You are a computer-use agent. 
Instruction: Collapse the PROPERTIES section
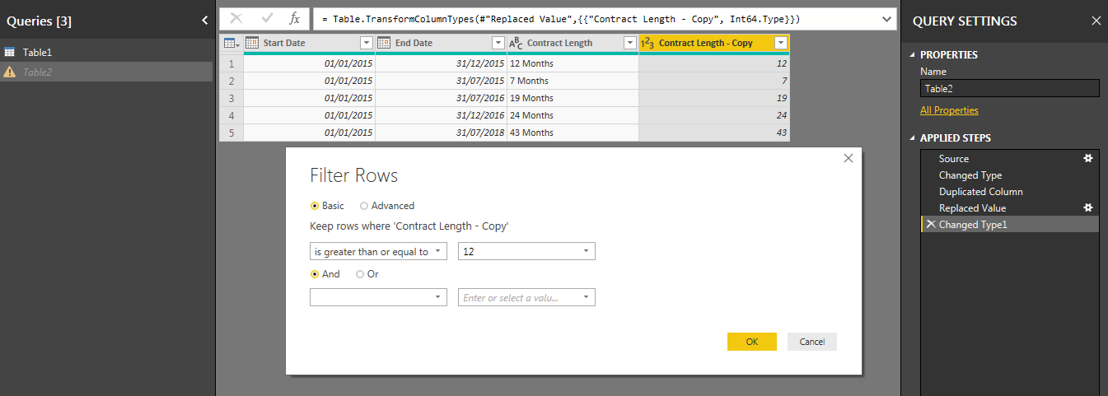912,55
